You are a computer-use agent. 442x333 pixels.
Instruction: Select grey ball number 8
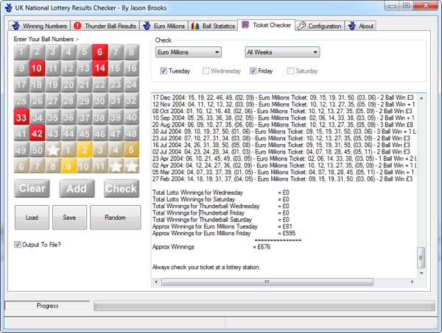click(131, 51)
